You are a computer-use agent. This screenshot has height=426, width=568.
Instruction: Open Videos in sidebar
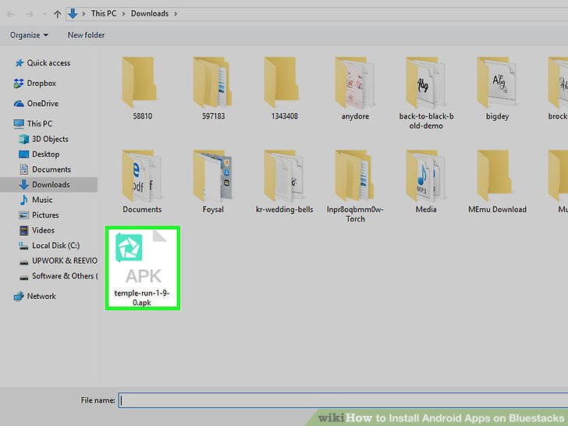[43, 230]
